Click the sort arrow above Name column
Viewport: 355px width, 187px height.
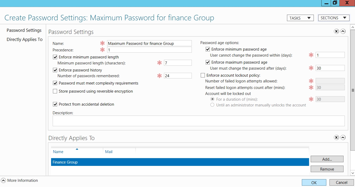coord(77,149)
